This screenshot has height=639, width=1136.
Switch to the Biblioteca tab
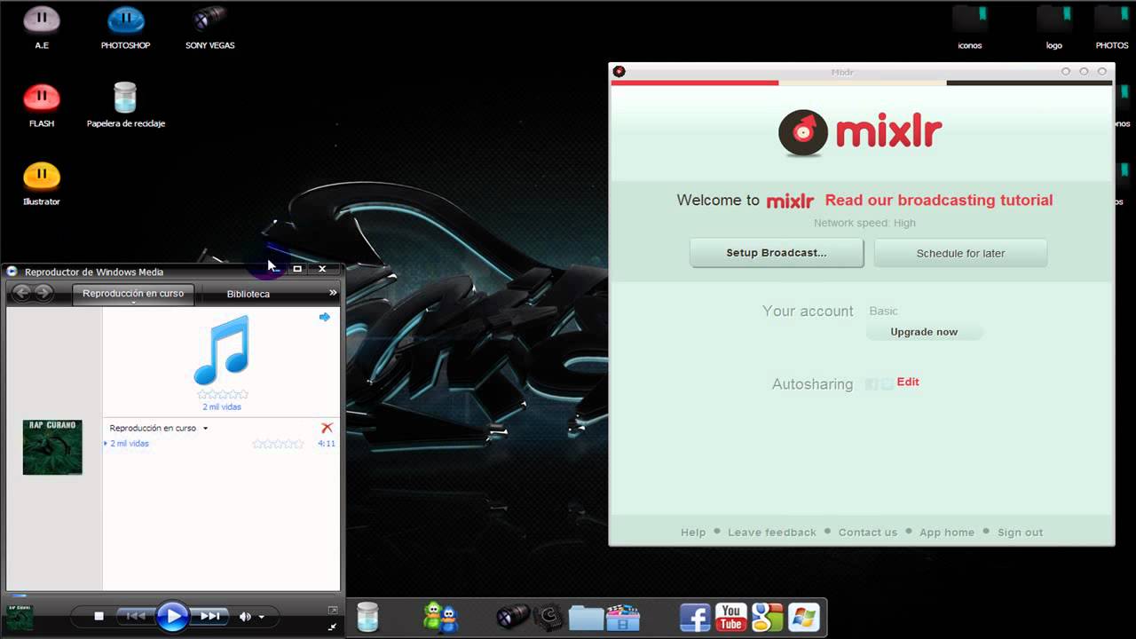pyautogui.click(x=248, y=294)
